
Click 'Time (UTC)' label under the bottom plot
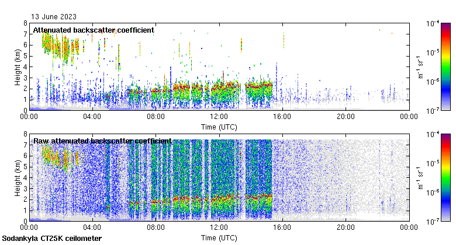pos(219,238)
